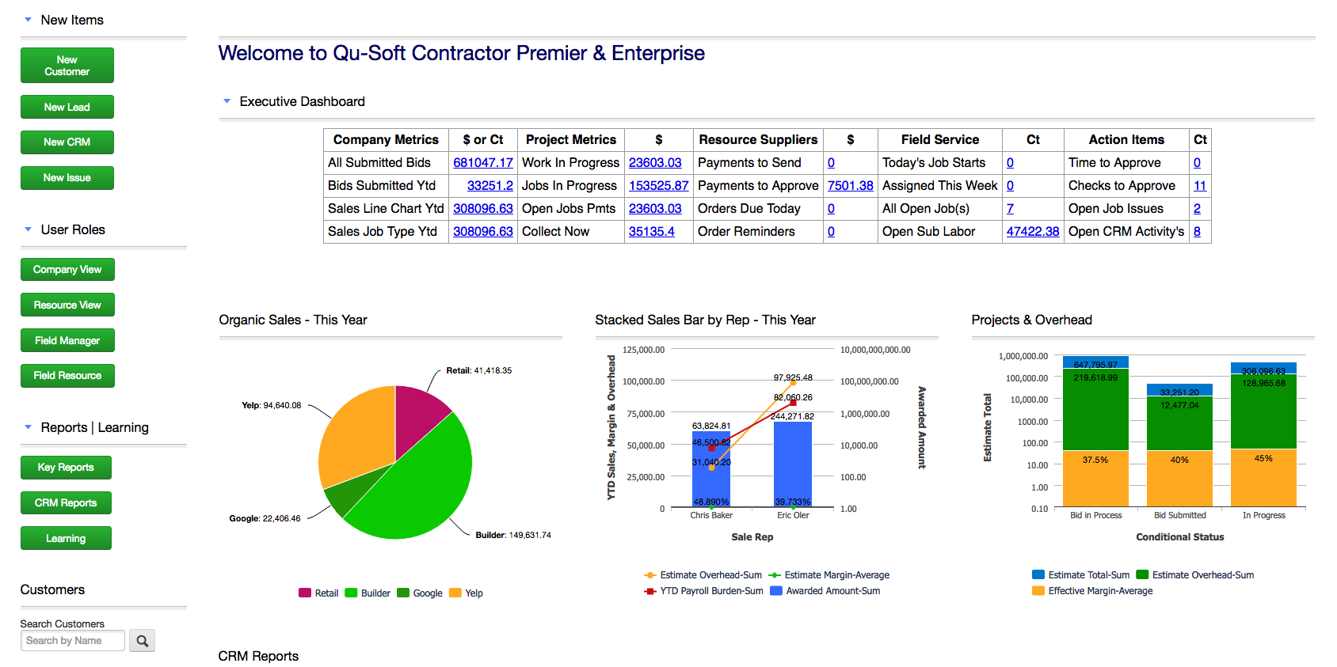Image resolution: width=1337 pixels, height=667 pixels.
Task: Create a New Issue
Action: [x=67, y=178]
